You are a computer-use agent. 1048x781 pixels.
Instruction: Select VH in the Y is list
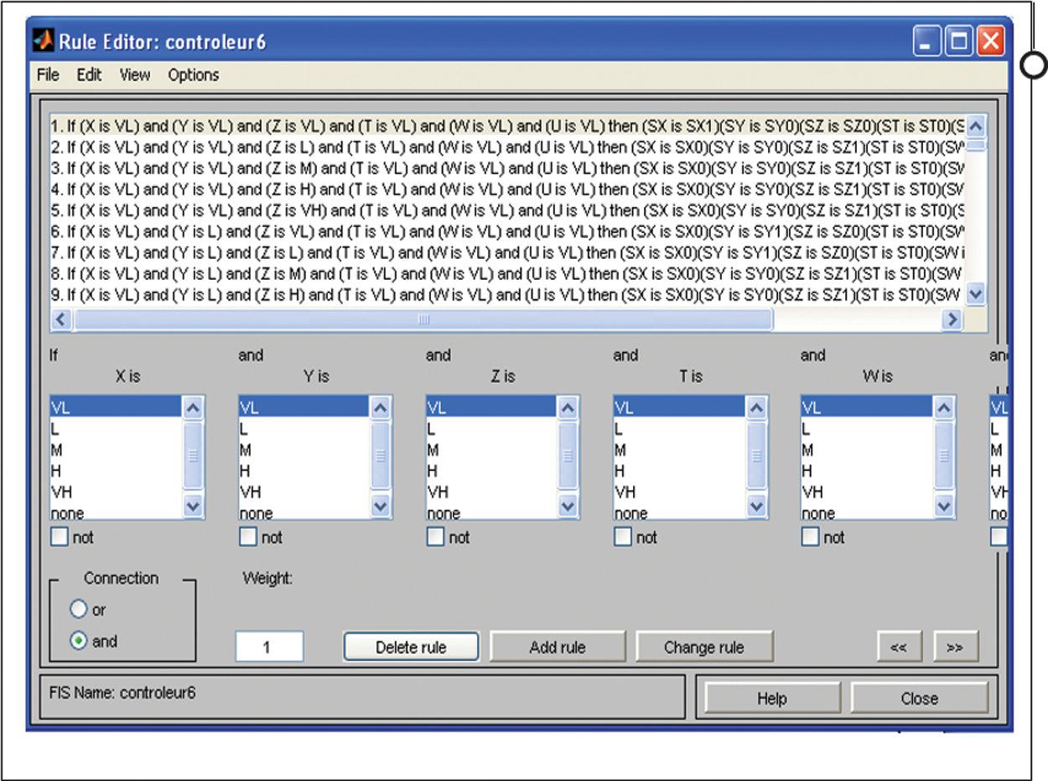click(x=252, y=492)
